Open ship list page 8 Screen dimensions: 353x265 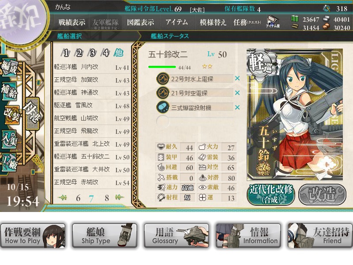(107, 198)
